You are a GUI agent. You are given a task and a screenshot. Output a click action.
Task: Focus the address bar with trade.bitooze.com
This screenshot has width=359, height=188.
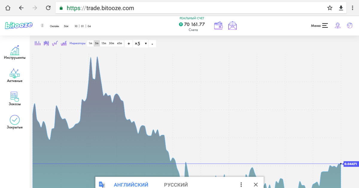click(x=201, y=8)
